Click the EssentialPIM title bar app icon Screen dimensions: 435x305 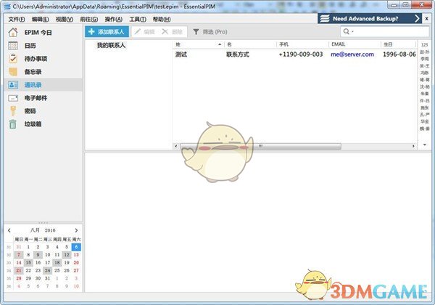coord(7,7)
